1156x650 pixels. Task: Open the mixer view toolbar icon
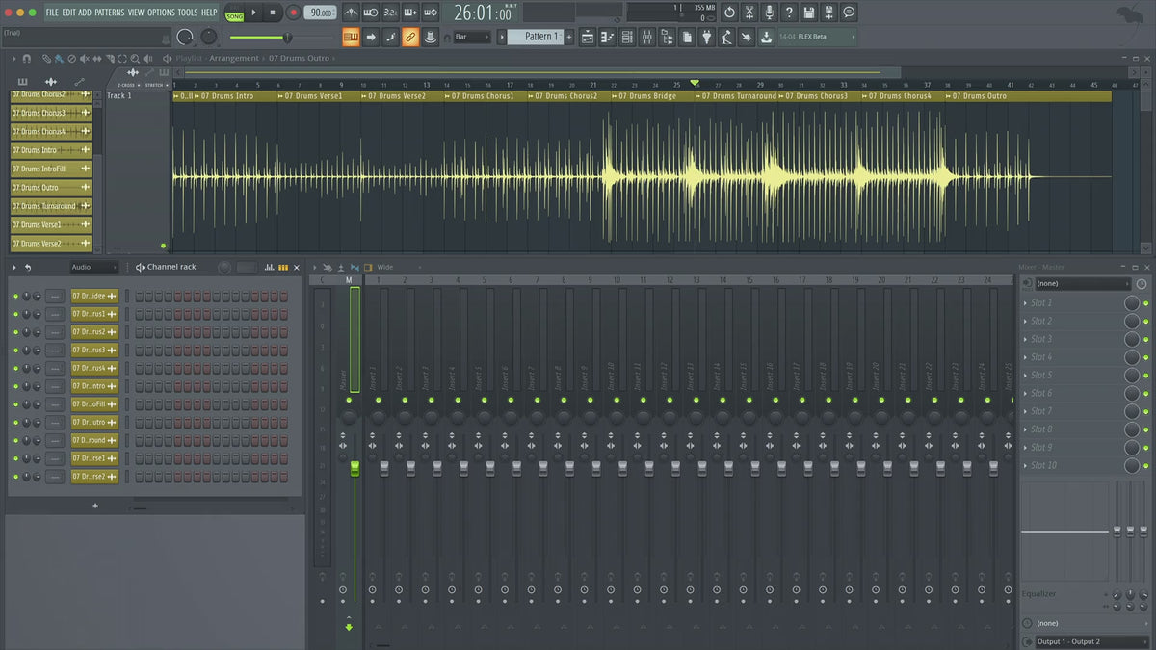[x=646, y=37]
